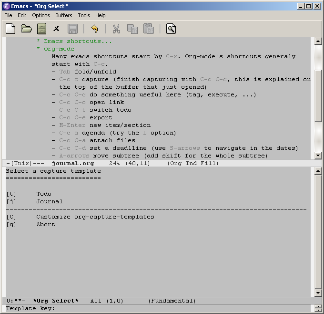Open the File menu
Screen dimensions: 324x314
(x=8, y=15)
